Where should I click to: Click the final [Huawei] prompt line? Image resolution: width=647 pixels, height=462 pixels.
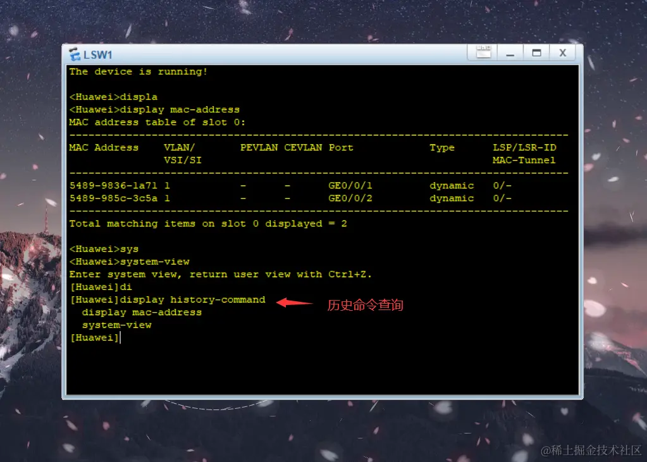point(94,338)
